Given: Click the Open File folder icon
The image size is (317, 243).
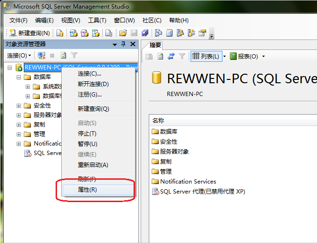Looking at the screenshot, I should pos(123,33).
